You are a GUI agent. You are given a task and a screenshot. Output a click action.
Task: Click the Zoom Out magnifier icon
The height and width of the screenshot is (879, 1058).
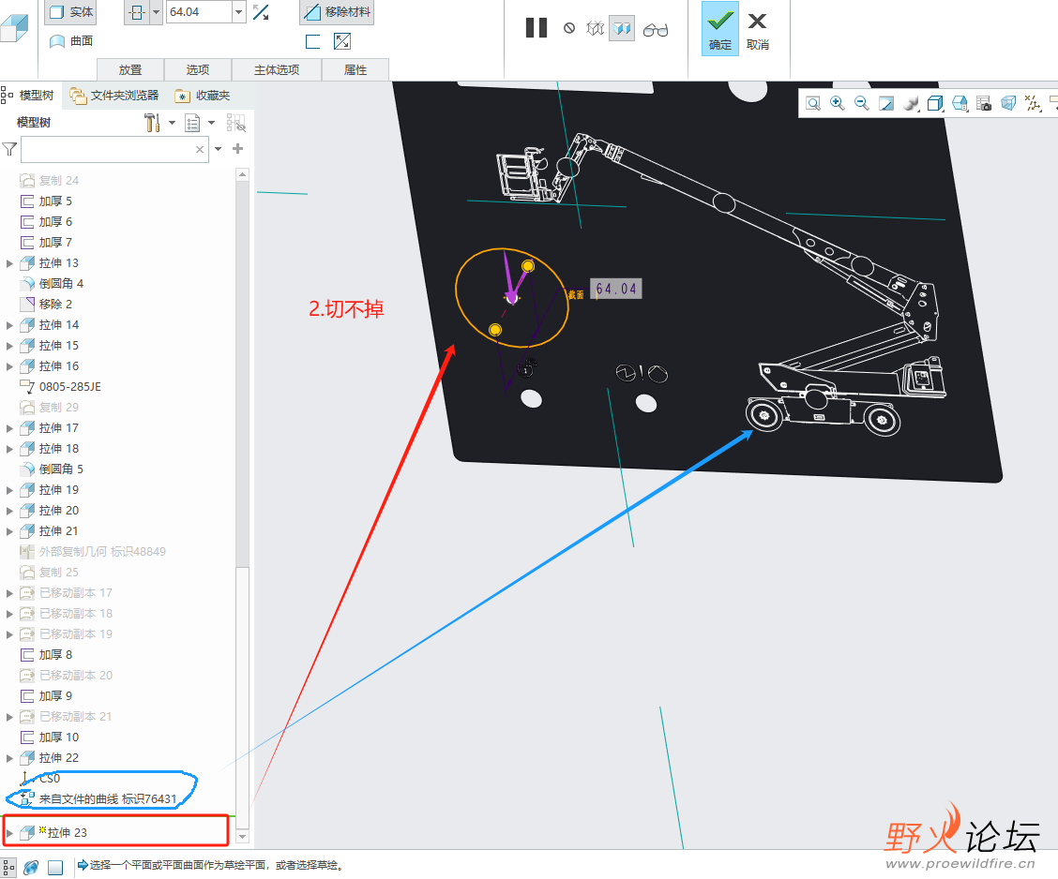(x=862, y=103)
